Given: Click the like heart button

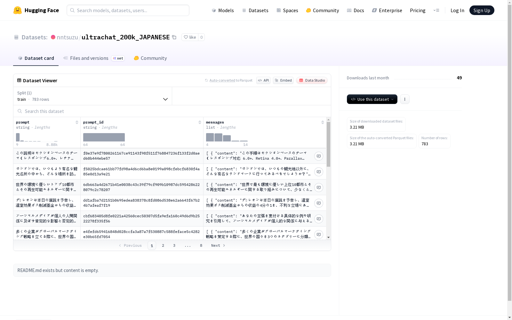Looking at the screenshot, I should pos(190,37).
